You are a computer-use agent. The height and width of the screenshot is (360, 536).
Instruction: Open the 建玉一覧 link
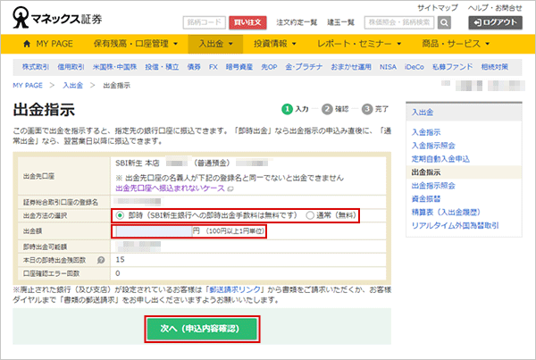(341, 22)
